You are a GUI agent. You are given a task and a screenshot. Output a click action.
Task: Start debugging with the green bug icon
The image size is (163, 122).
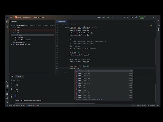(x=112, y=17)
